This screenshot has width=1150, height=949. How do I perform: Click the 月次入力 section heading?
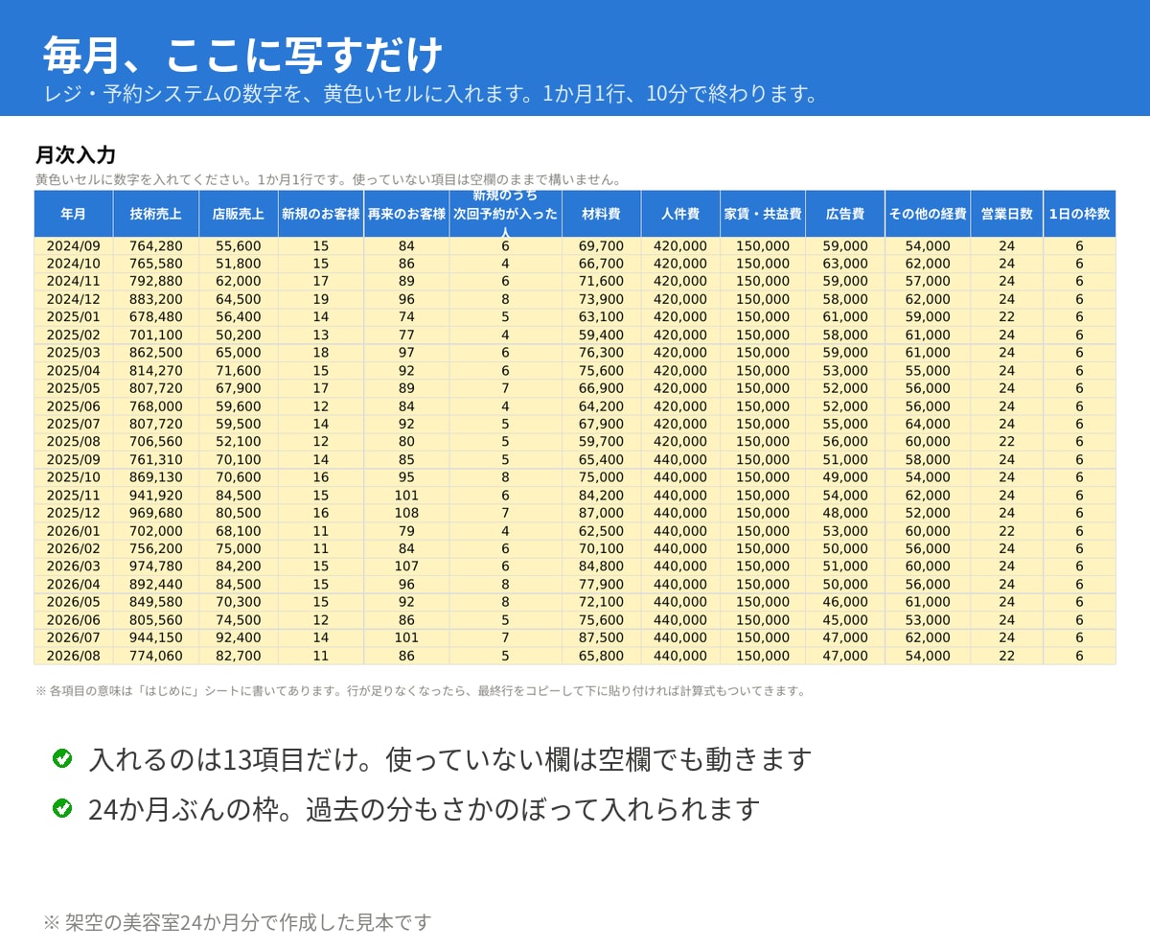coord(76,155)
